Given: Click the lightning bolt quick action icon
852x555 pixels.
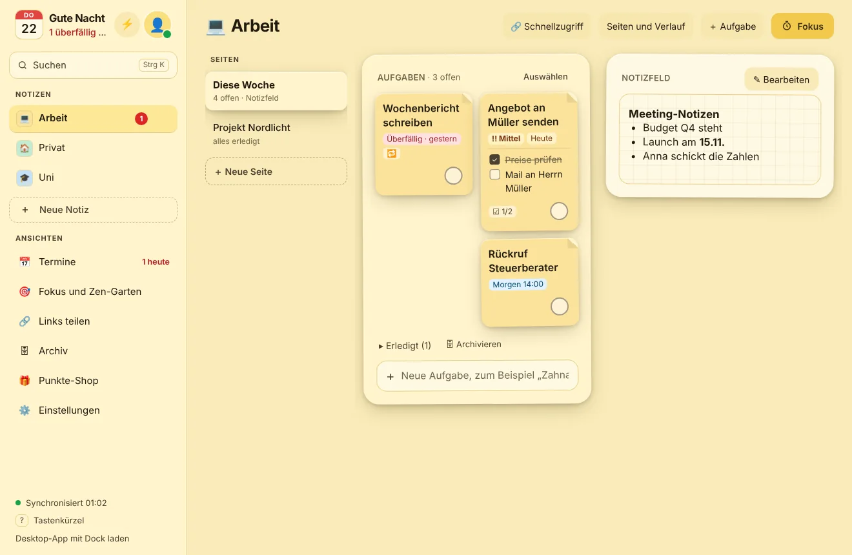Looking at the screenshot, I should pos(127,25).
